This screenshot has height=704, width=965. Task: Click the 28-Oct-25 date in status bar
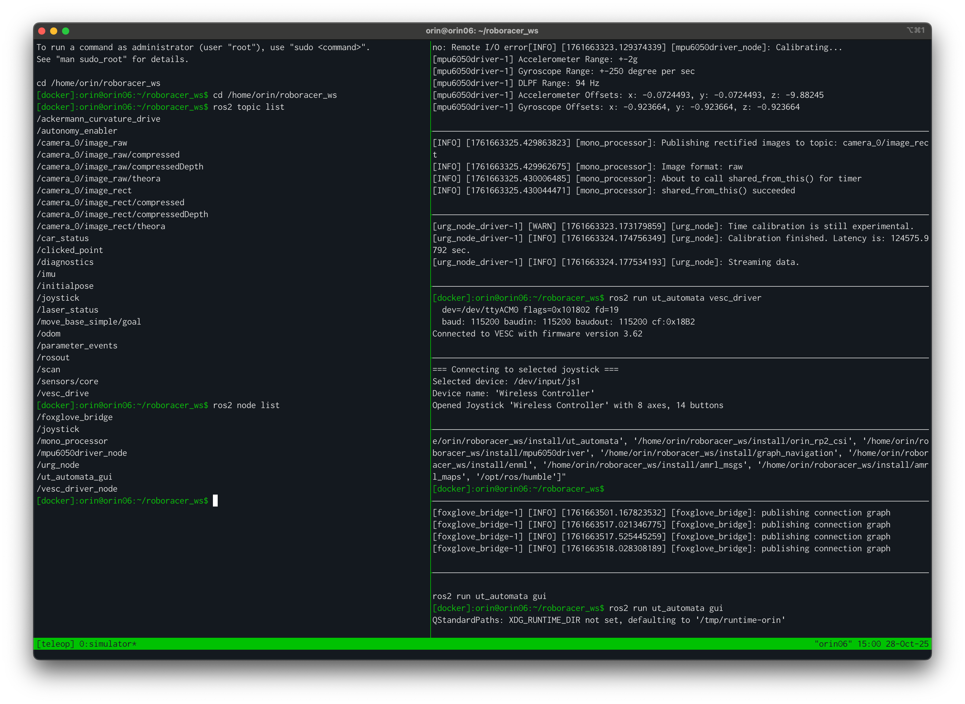[x=907, y=644]
